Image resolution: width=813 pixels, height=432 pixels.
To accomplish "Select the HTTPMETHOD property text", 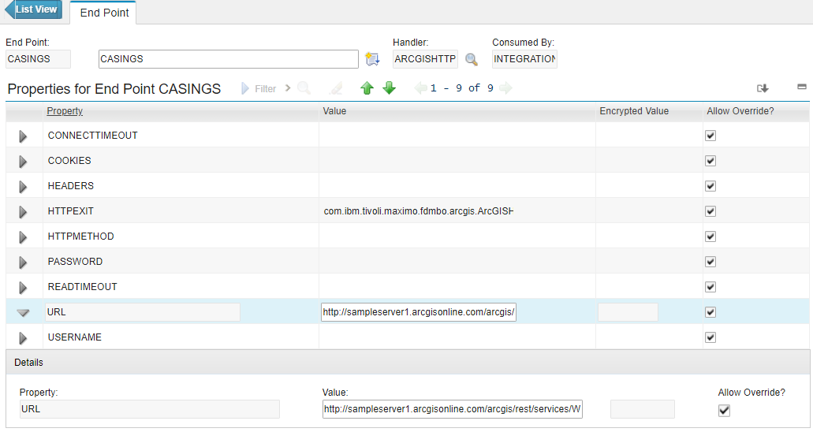I will coord(81,236).
